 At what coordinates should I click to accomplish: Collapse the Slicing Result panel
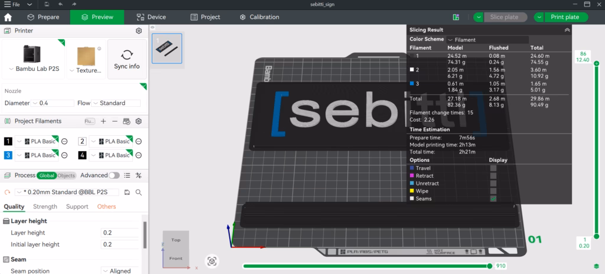pos(567,30)
